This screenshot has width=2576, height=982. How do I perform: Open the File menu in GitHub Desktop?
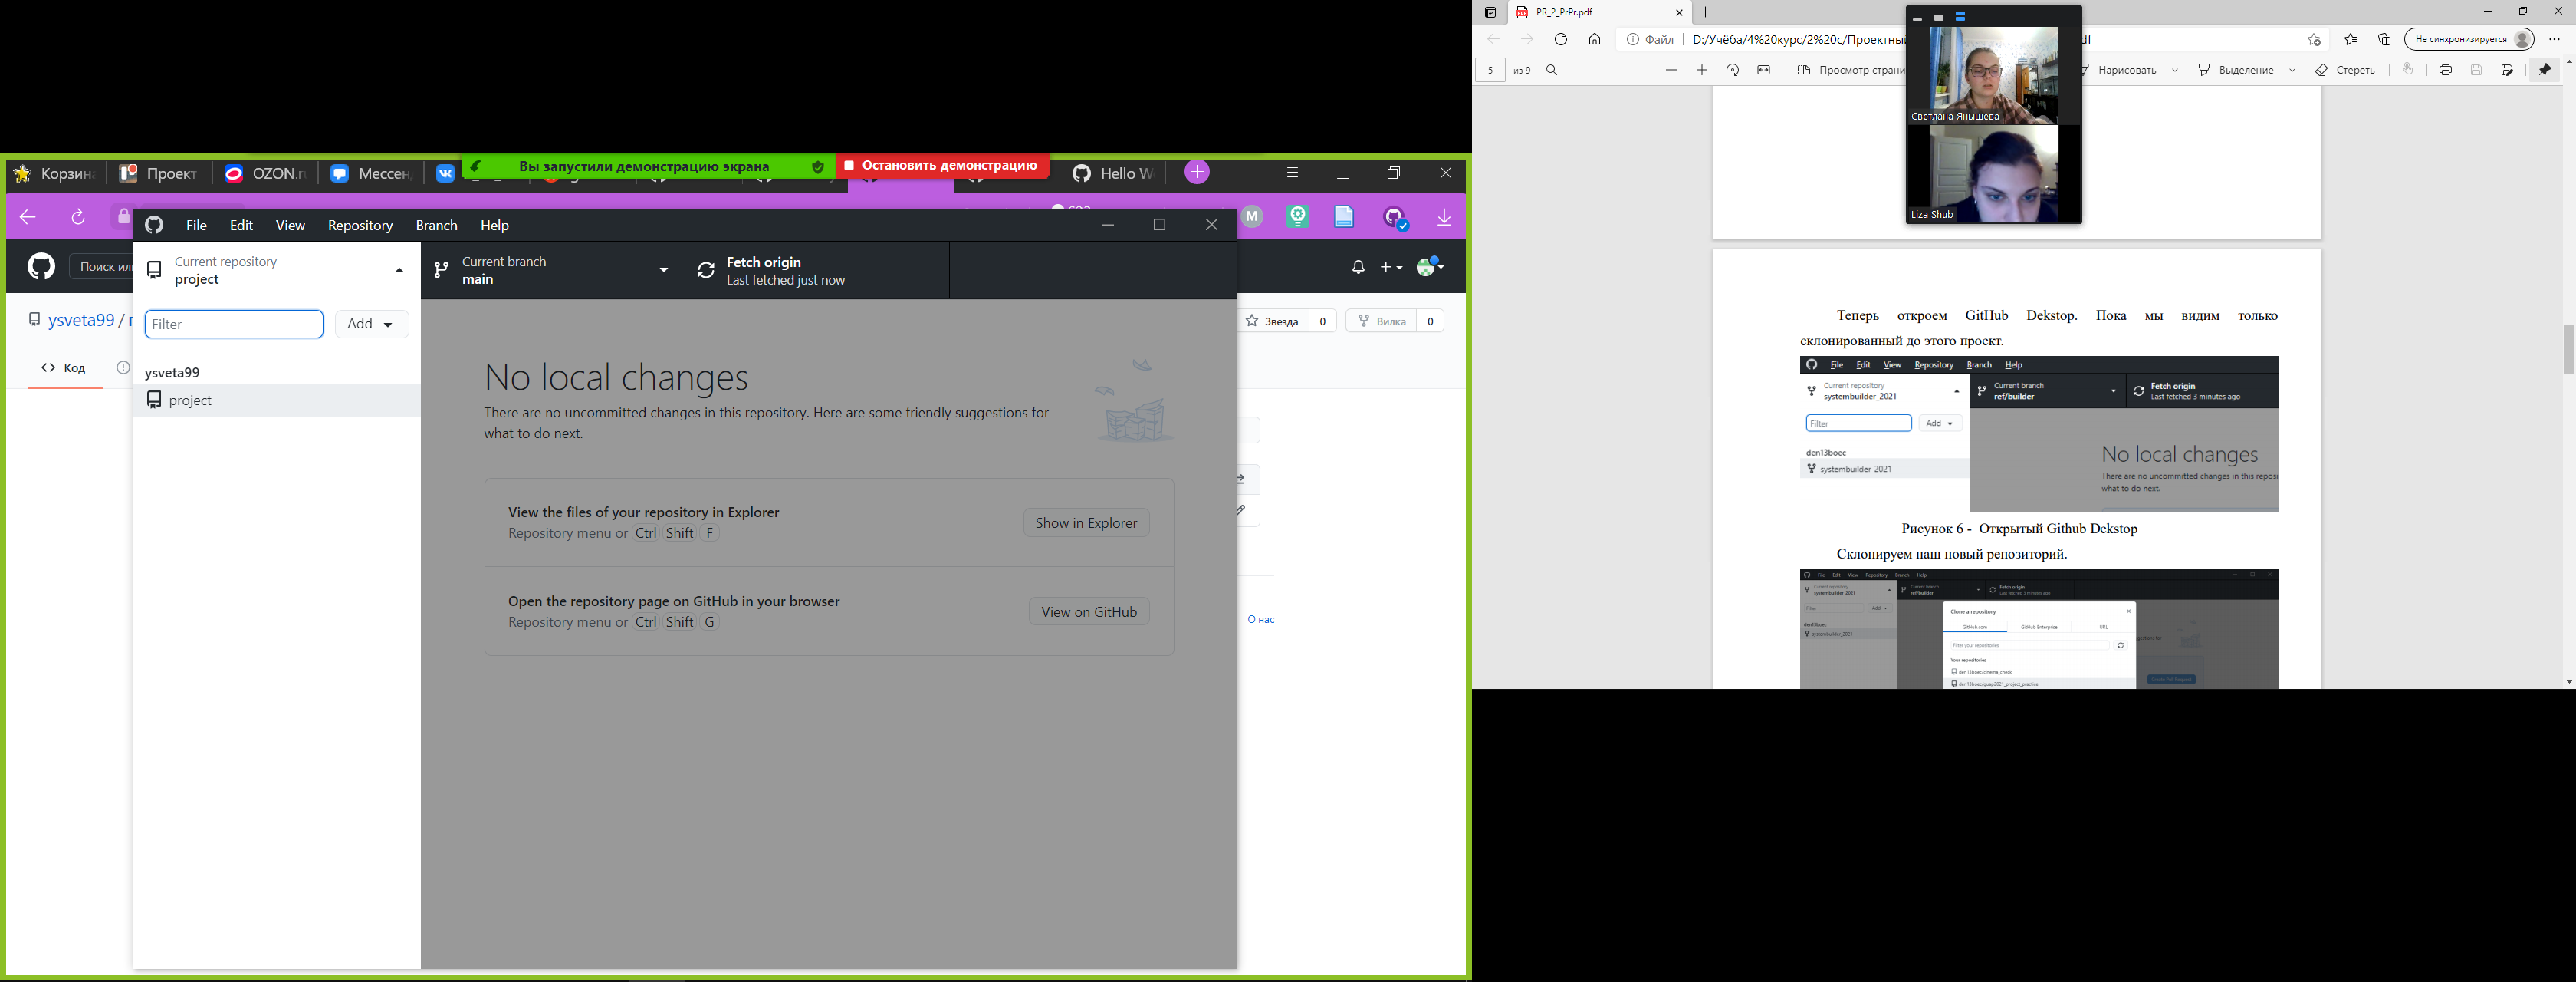197,226
